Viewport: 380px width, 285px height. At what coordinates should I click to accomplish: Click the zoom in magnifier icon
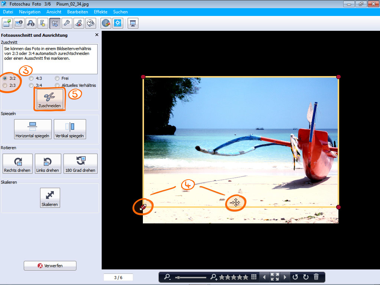coord(214,277)
